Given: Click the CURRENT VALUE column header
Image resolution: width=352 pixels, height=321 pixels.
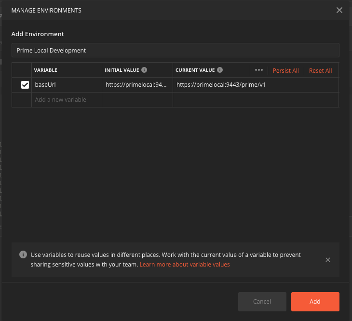Looking at the screenshot, I should [195, 70].
